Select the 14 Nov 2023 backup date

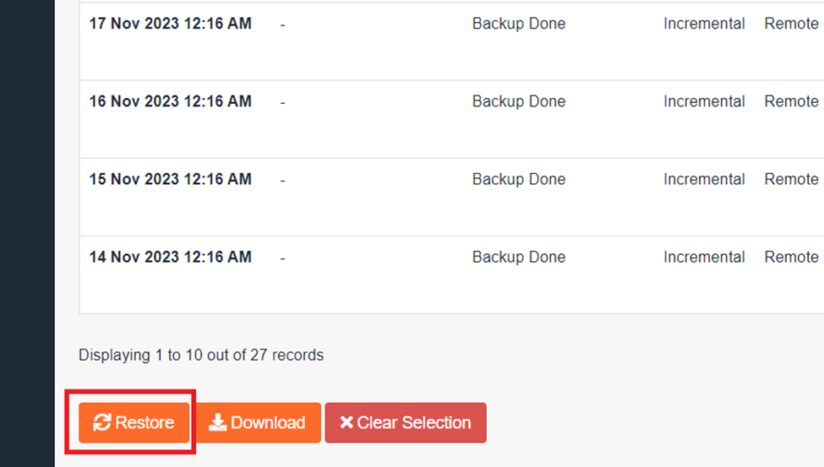pos(170,257)
